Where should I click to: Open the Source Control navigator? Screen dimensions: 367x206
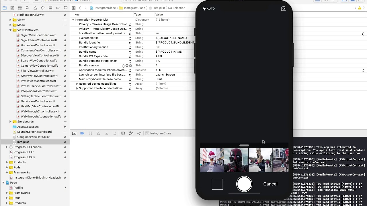click(12, 8)
